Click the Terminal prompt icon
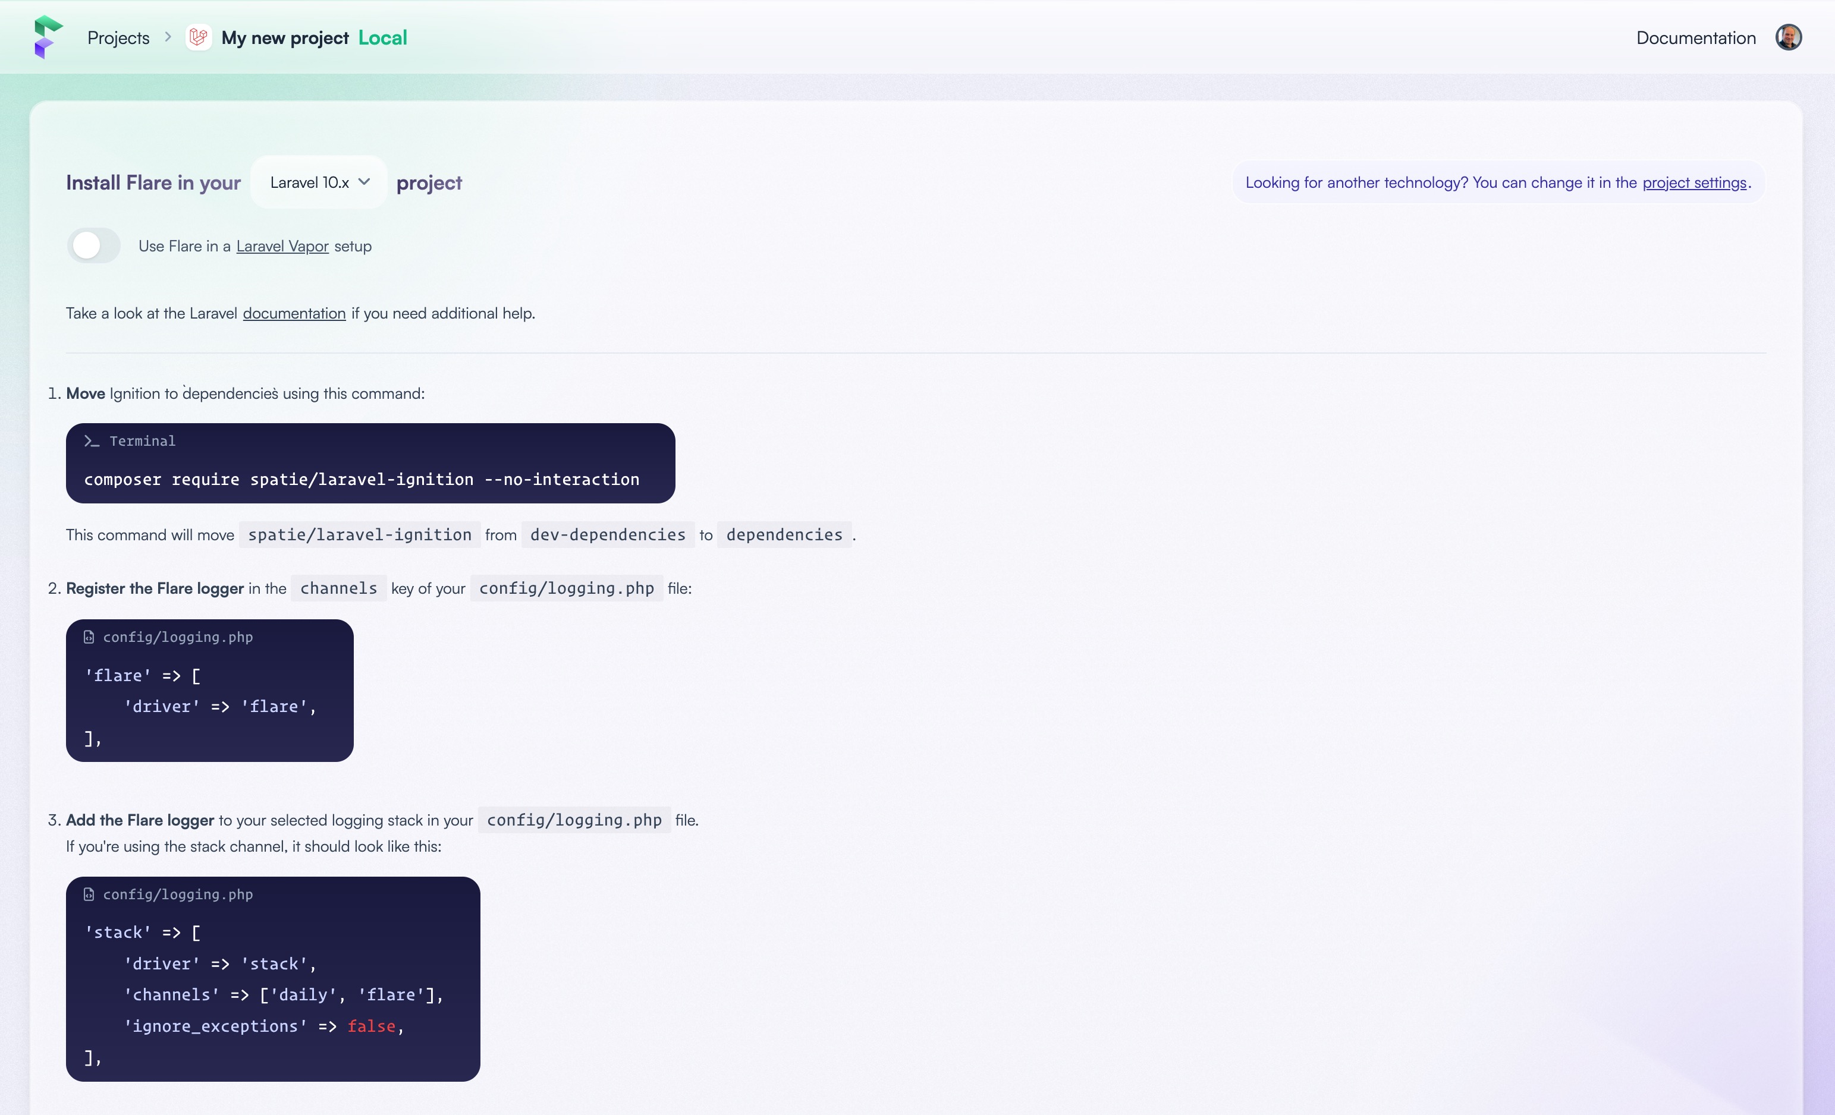This screenshot has width=1835, height=1115. (x=92, y=440)
